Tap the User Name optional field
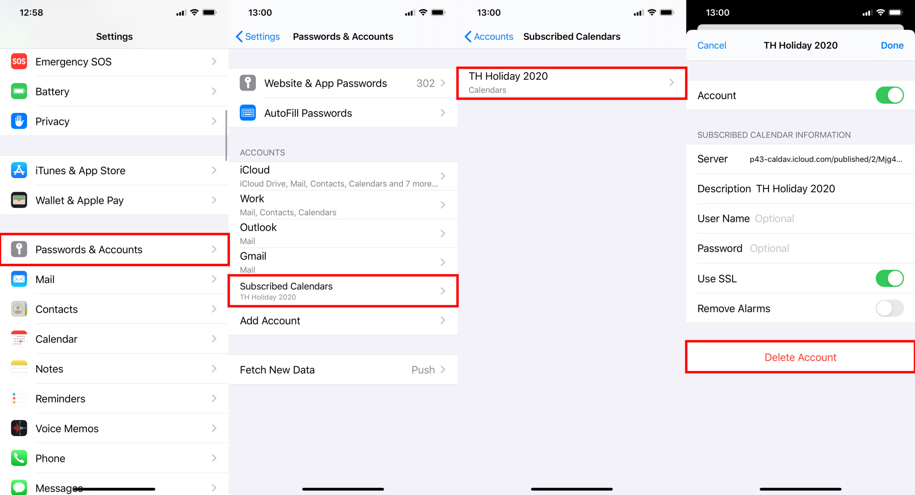The height and width of the screenshot is (495, 915). 801,218
